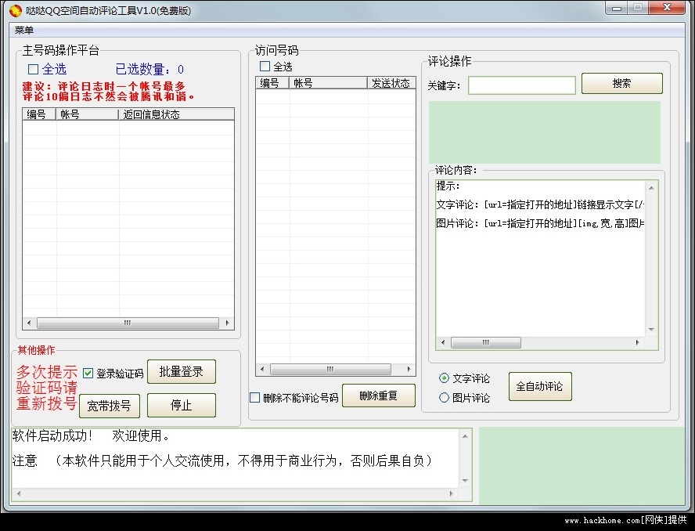
Task: Click 评论内容 horizontal scrollbar thumb
Action: (486, 342)
